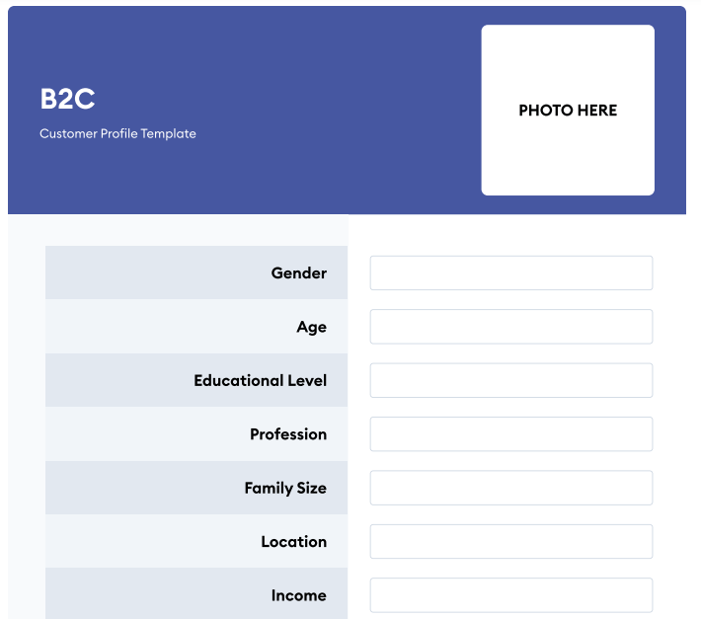Select the Customer Profile Template subtitle

pyautogui.click(x=117, y=134)
